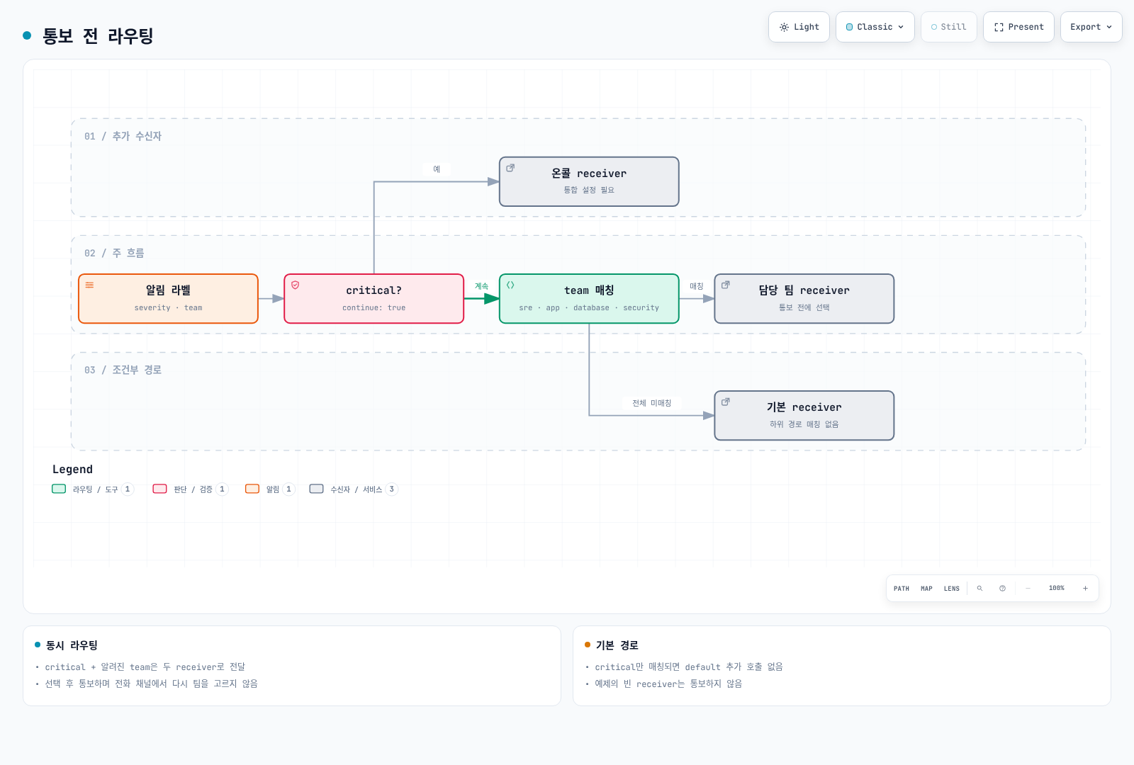
Task: Switch to the MAP view mode
Action: click(x=926, y=589)
